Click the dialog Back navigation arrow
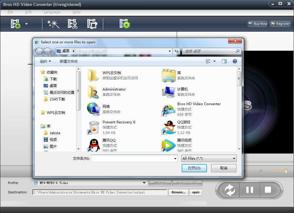The image size is (294, 213). pos(39,51)
